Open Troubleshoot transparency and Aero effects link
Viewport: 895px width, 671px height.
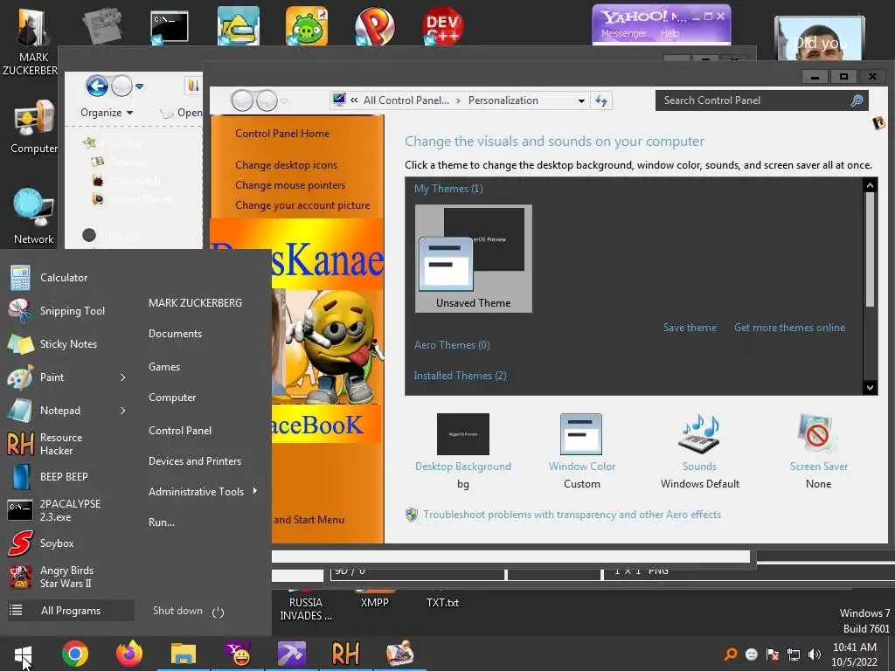[572, 514]
